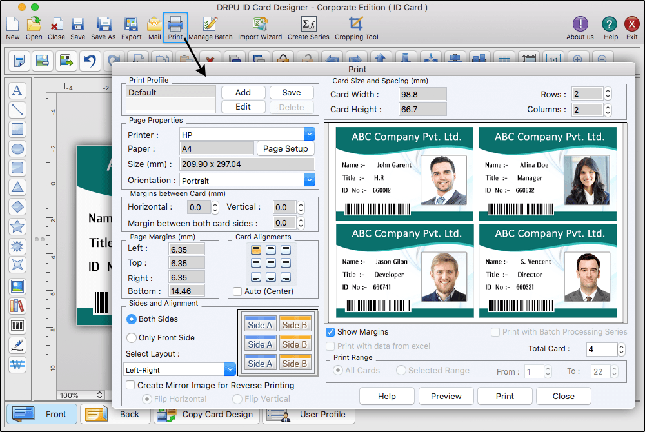Click the Save profile button
The width and height of the screenshot is (645, 432).
292,92
